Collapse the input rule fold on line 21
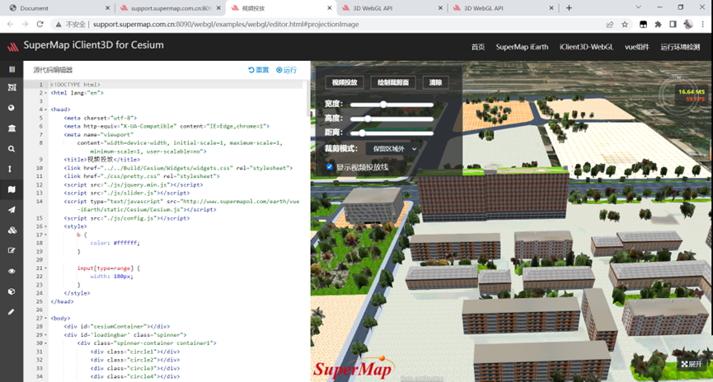 tap(46, 268)
